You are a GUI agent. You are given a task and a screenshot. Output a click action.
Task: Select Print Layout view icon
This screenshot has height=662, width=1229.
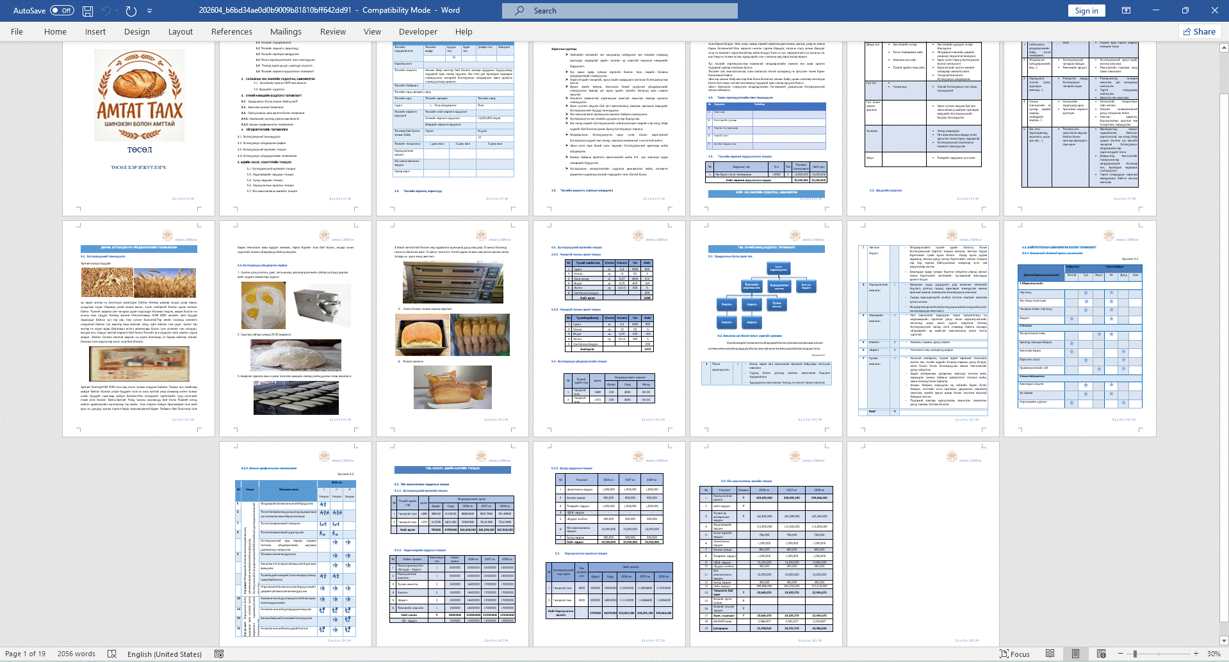click(x=1076, y=654)
